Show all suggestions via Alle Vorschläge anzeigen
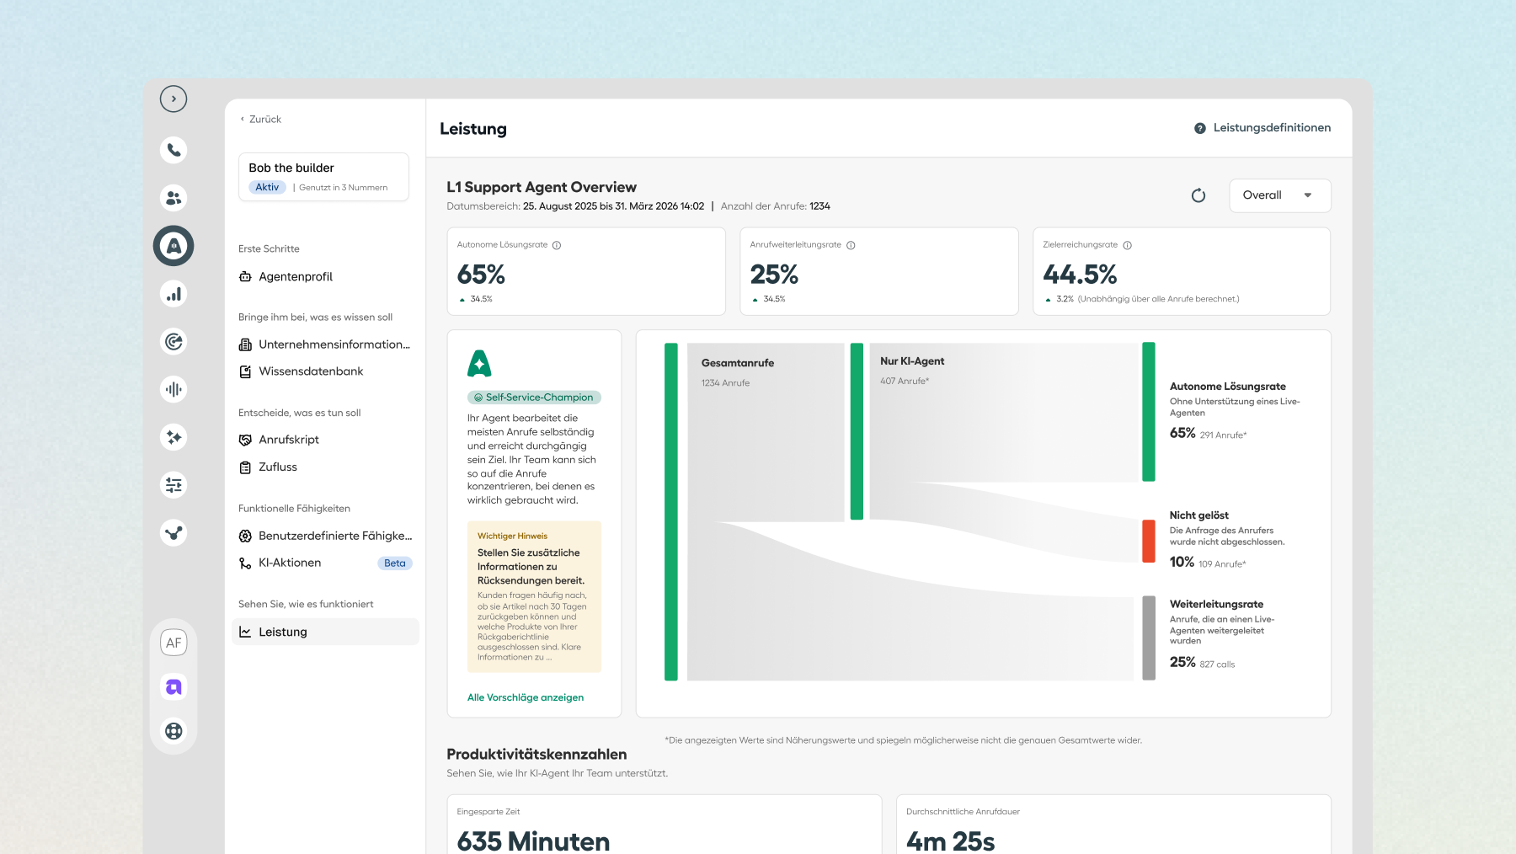This screenshot has width=1516, height=854. [526, 697]
